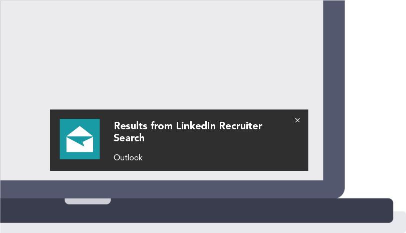Click the laptop bezel below the screen
406x233 pixels.
(x=166, y=189)
